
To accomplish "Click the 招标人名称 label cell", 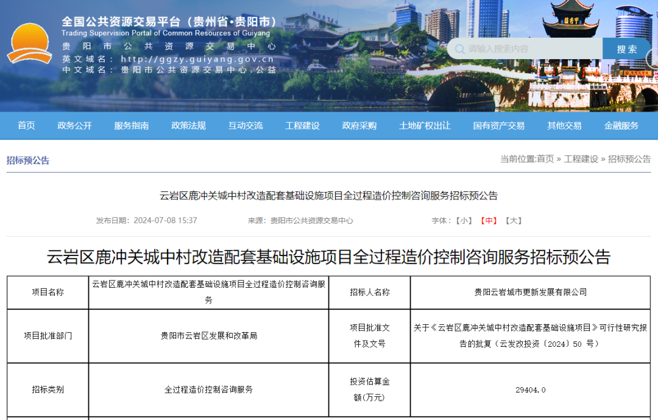I will click(370, 293).
